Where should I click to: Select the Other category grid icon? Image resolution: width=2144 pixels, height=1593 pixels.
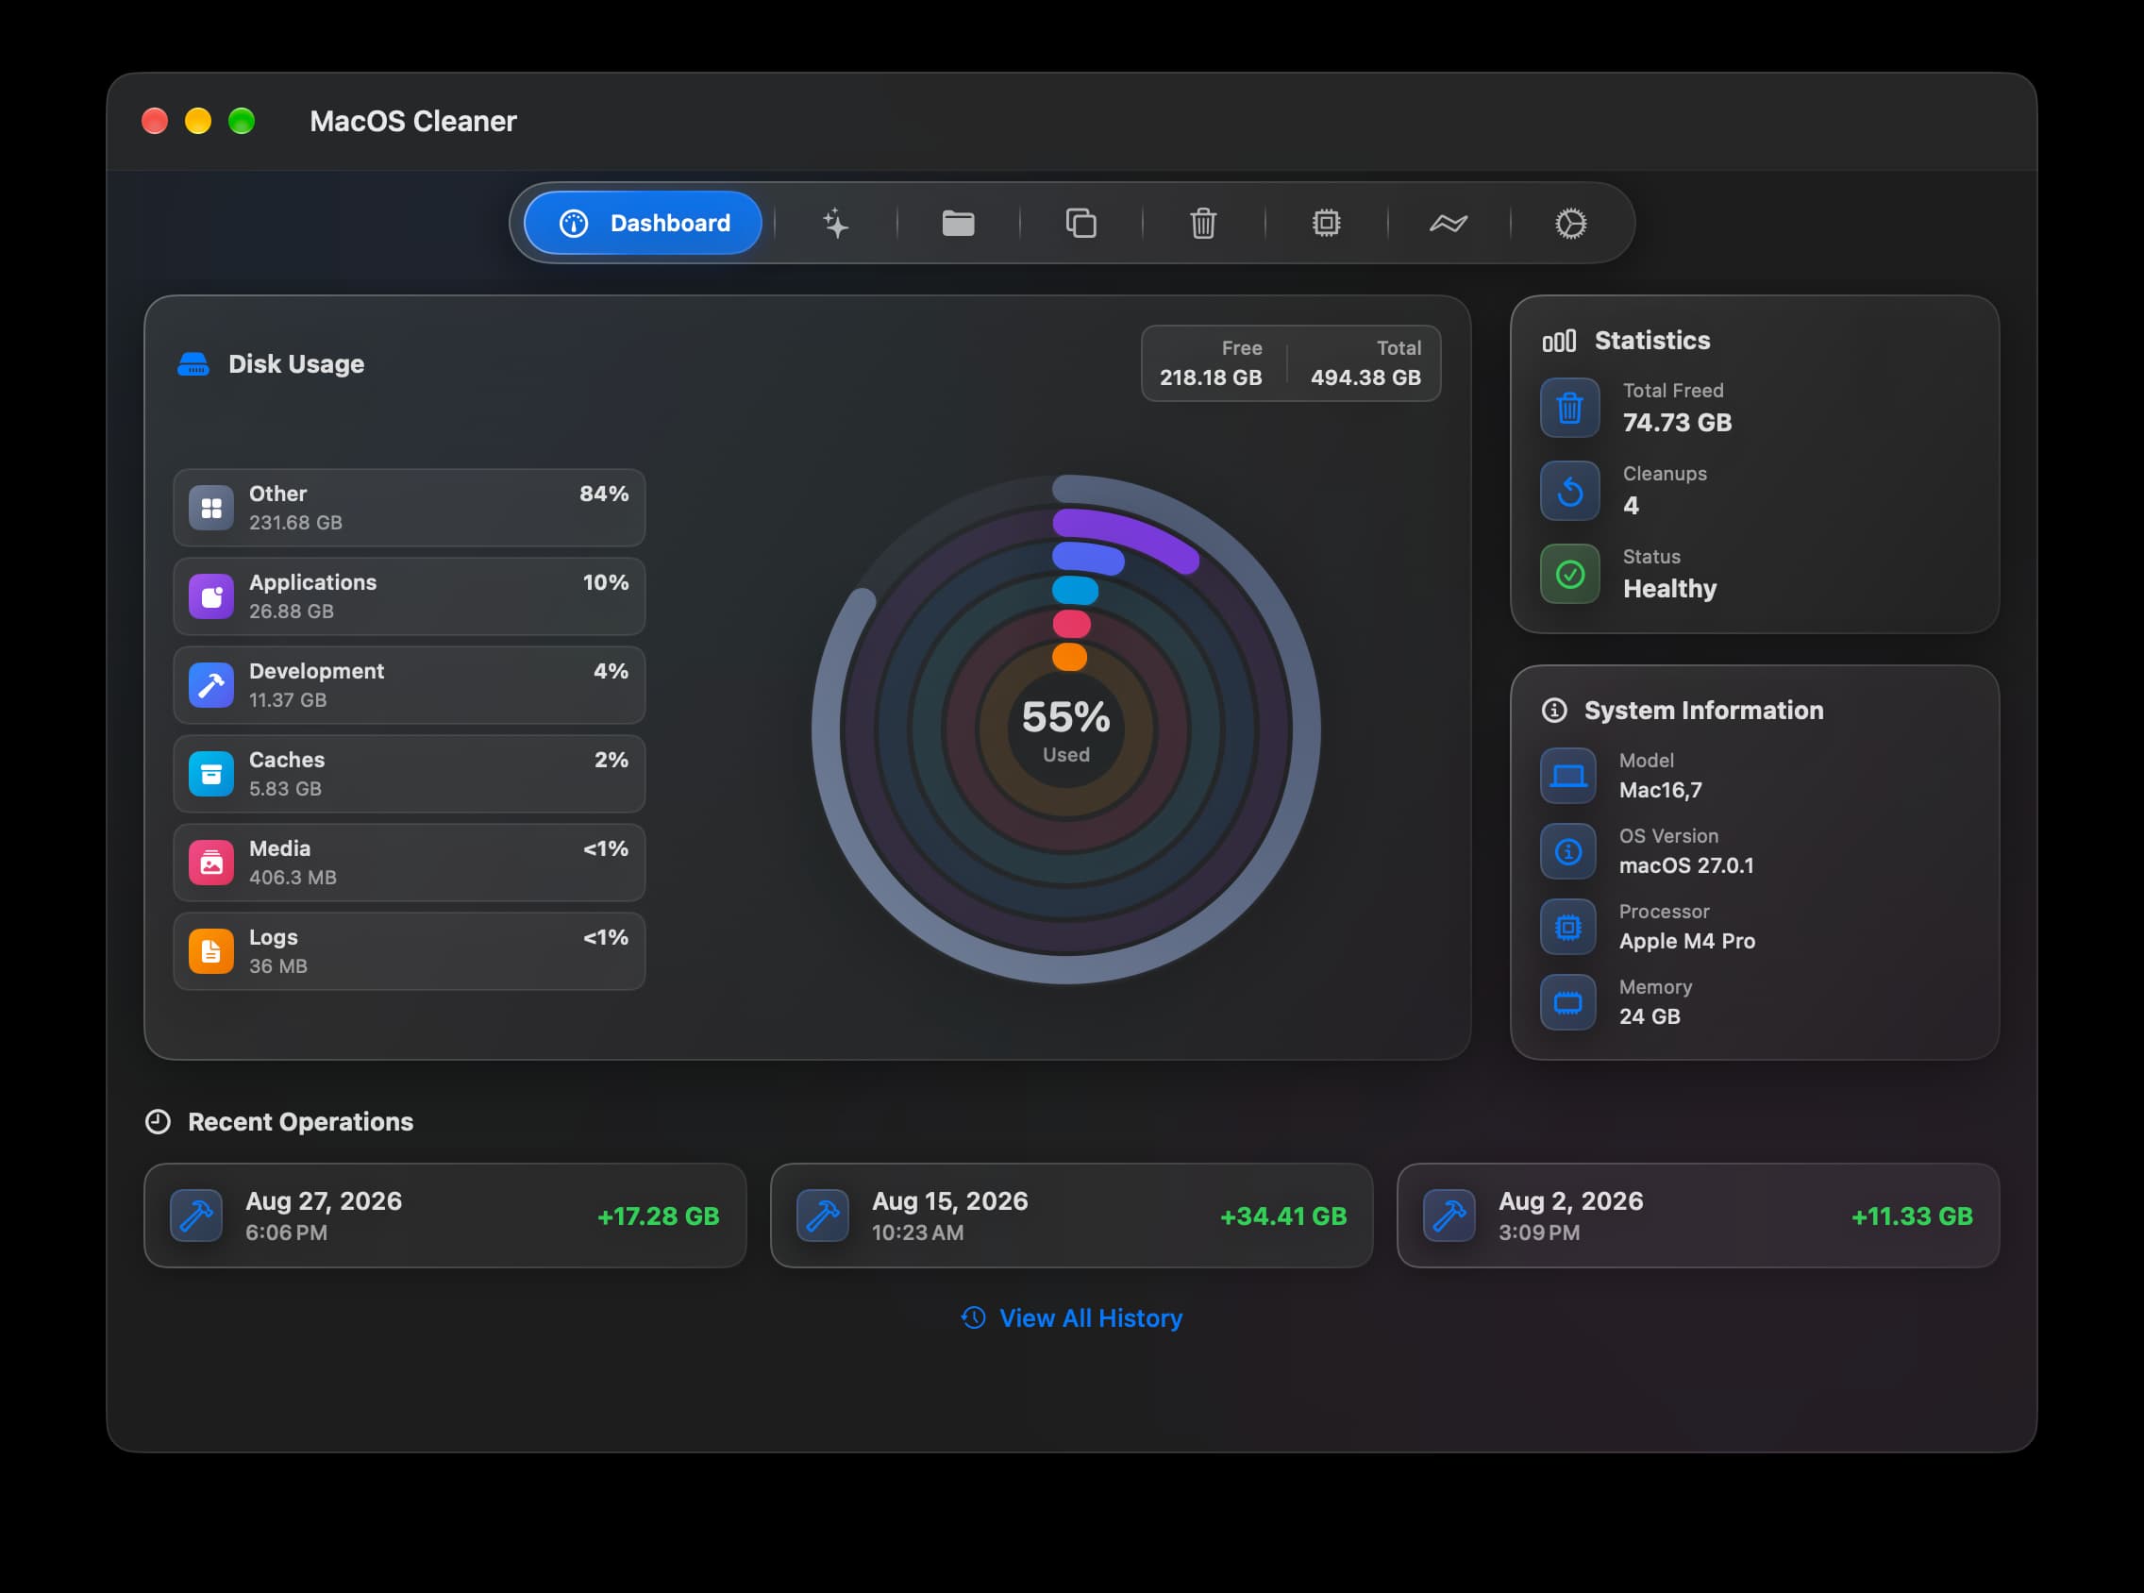click(x=211, y=507)
